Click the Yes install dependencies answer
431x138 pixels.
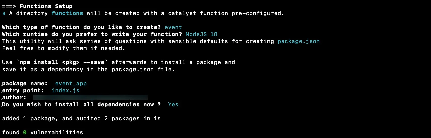tap(173, 105)
